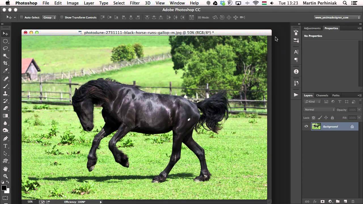Select the Clone Stamp tool
This screenshot has height=204, width=363.
[x=5, y=93]
